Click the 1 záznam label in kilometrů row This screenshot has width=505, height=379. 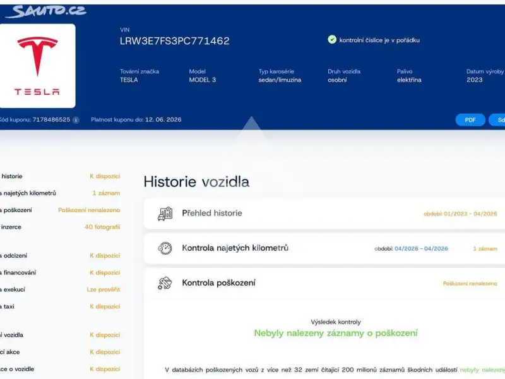click(x=485, y=248)
